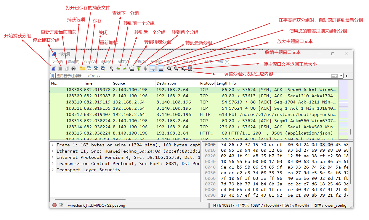369x220 pixels.
Task: Click the find packet magnifier icon
Action: click(x=111, y=69)
